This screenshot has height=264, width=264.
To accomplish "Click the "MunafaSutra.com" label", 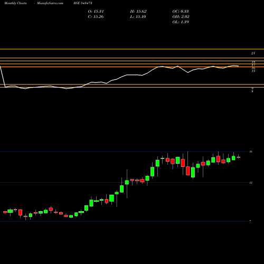I will (50, 3).
